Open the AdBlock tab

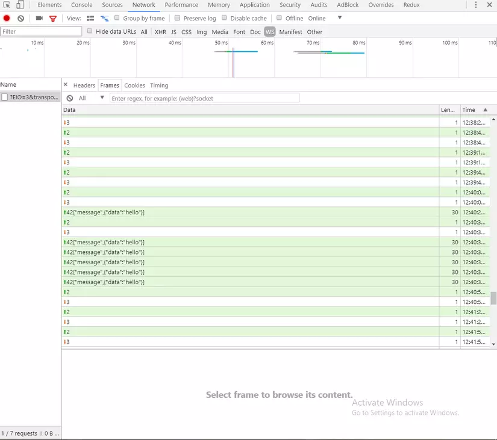click(348, 5)
